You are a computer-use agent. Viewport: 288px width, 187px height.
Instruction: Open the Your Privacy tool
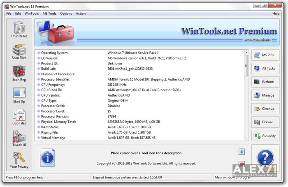tap(19, 160)
